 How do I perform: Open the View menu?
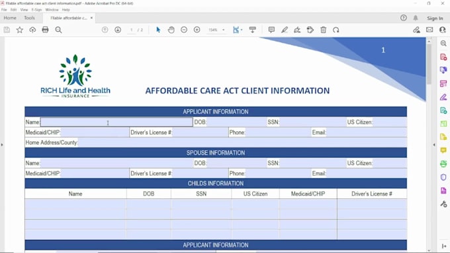24,10
